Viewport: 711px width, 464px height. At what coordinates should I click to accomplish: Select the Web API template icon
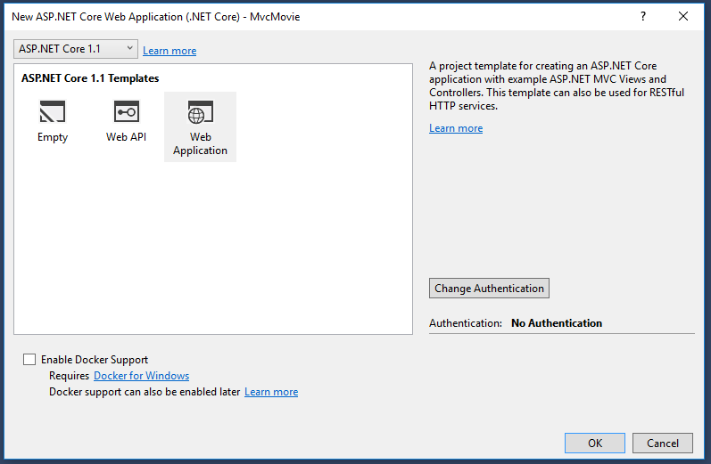click(x=126, y=112)
